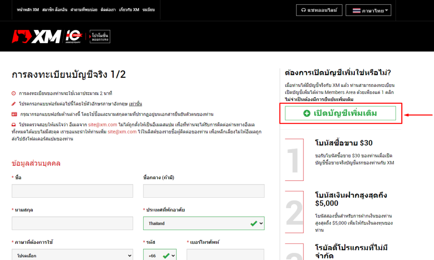Click the headset icon in the chat button
The height and width of the screenshot is (260, 434).
pos(303,10)
